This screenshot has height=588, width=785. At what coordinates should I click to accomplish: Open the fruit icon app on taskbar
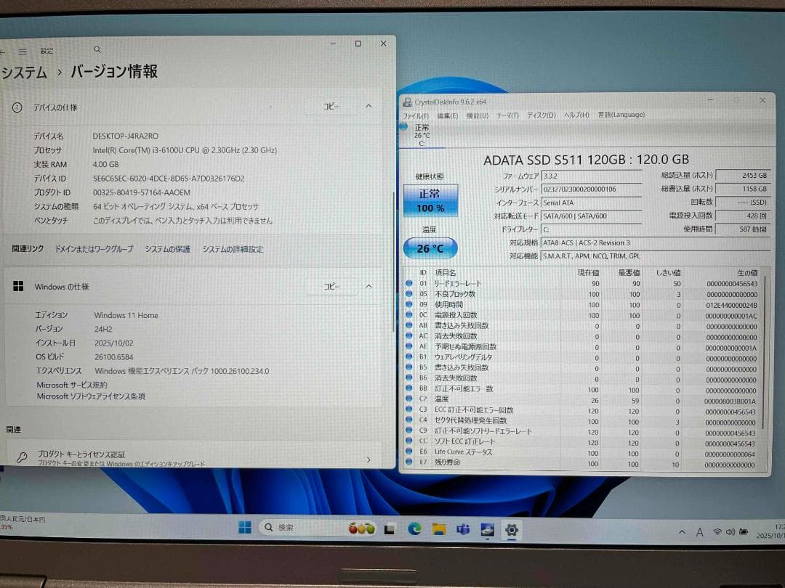pos(361,528)
